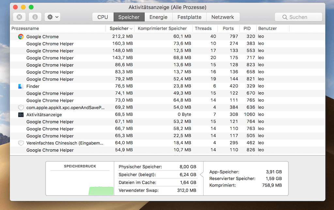The height and width of the screenshot is (210, 334).
Task: Open the Energie tab
Action: tap(158, 17)
